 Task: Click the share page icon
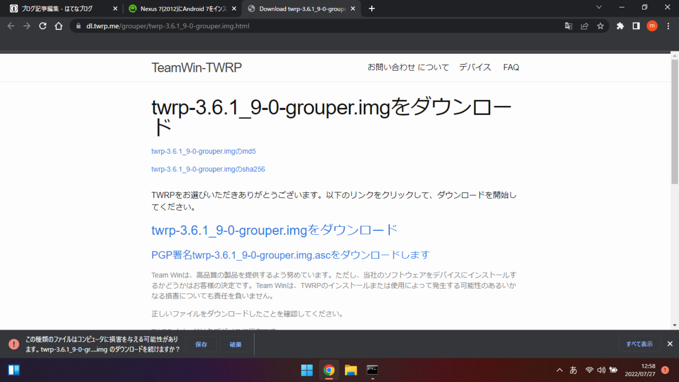[585, 26]
